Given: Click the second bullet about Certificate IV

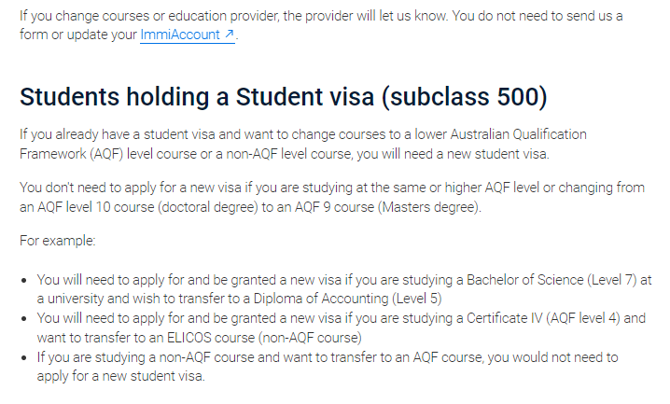Looking at the screenshot, I should pos(341,328).
